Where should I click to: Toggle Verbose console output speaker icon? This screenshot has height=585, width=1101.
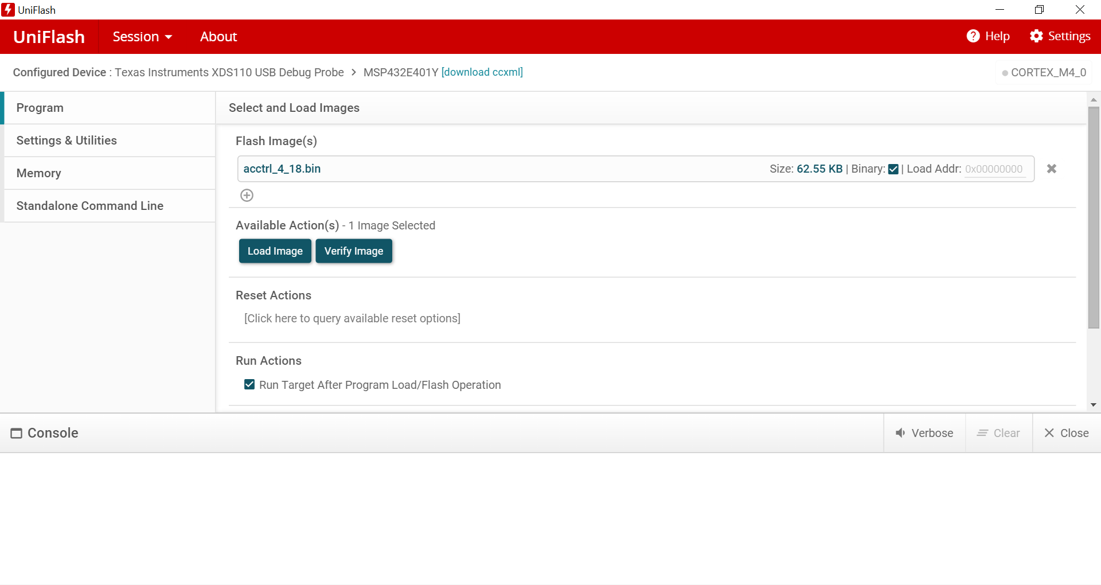coord(901,433)
